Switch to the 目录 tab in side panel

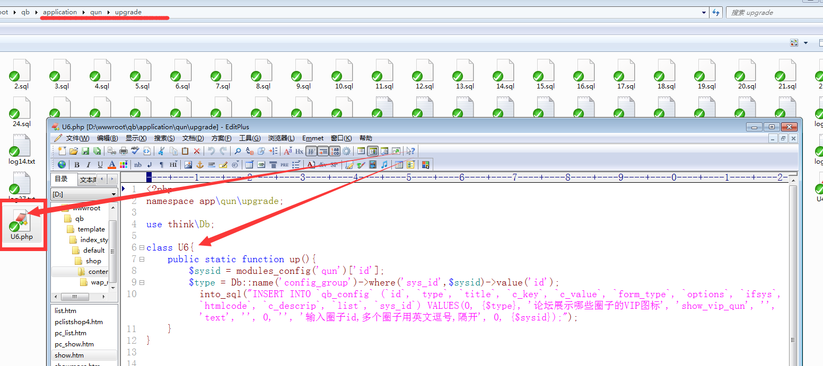point(63,180)
